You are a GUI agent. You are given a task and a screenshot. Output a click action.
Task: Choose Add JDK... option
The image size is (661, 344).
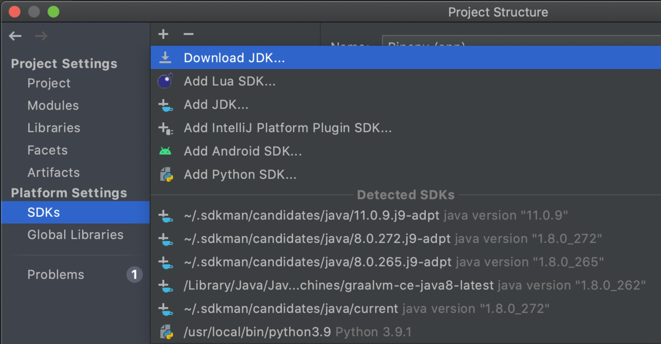pos(406,105)
